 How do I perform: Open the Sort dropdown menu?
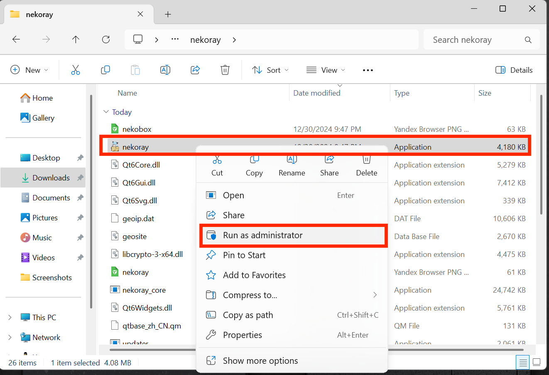pyautogui.click(x=270, y=70)
